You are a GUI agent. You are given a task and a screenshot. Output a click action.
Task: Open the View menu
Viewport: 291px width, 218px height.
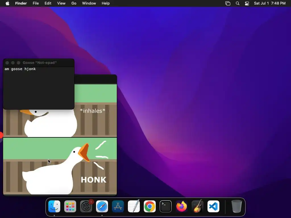point(61,3)
